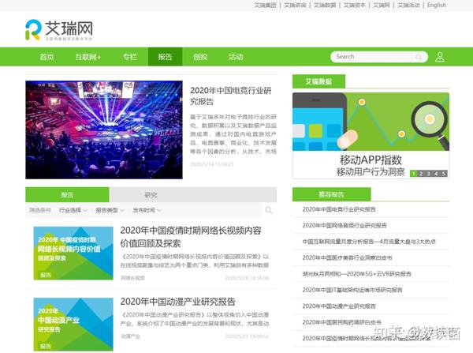Open recommended 2020年中国网络音频行业研究报告
473x353 pixels.
pos(345,225)
